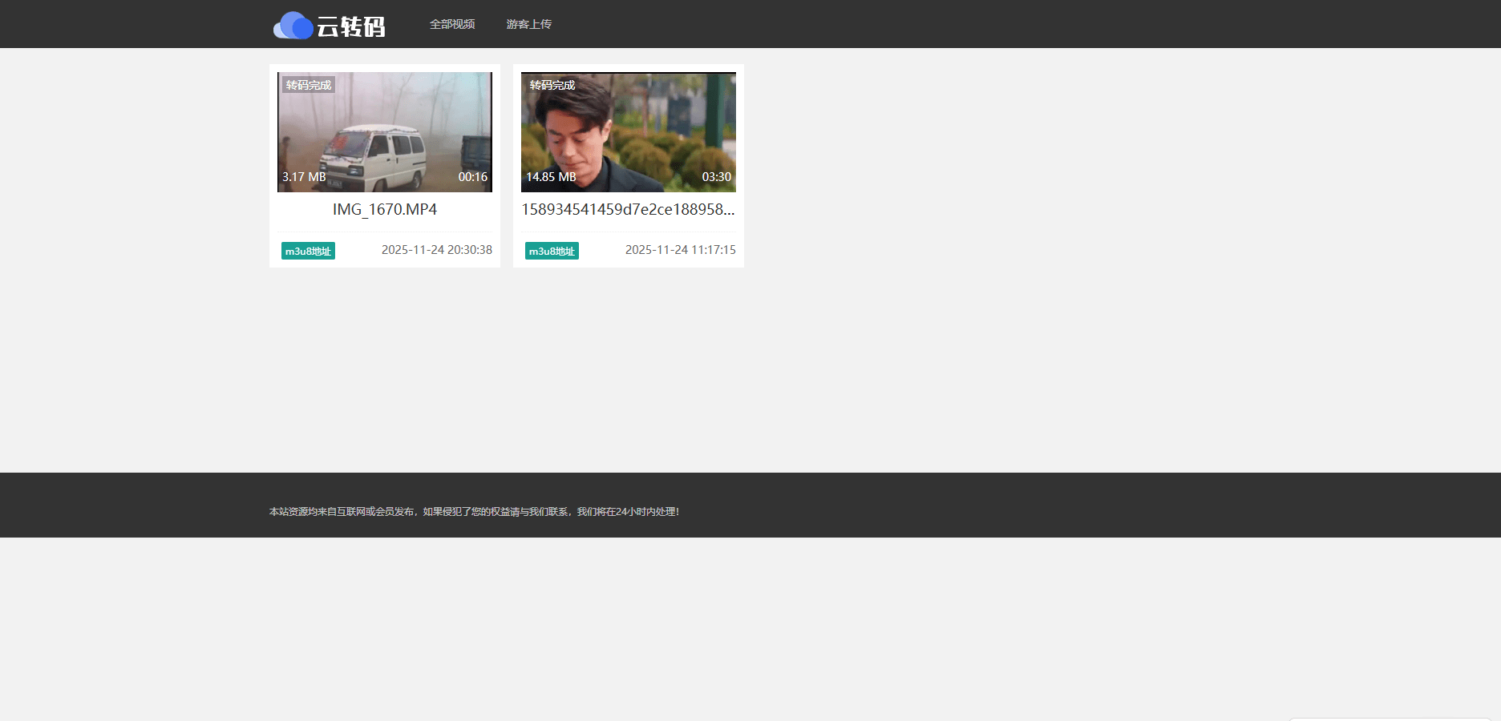Click the 3.17 MB file size label
This screenshot has height=721, width=1501.
click(304, 177)
